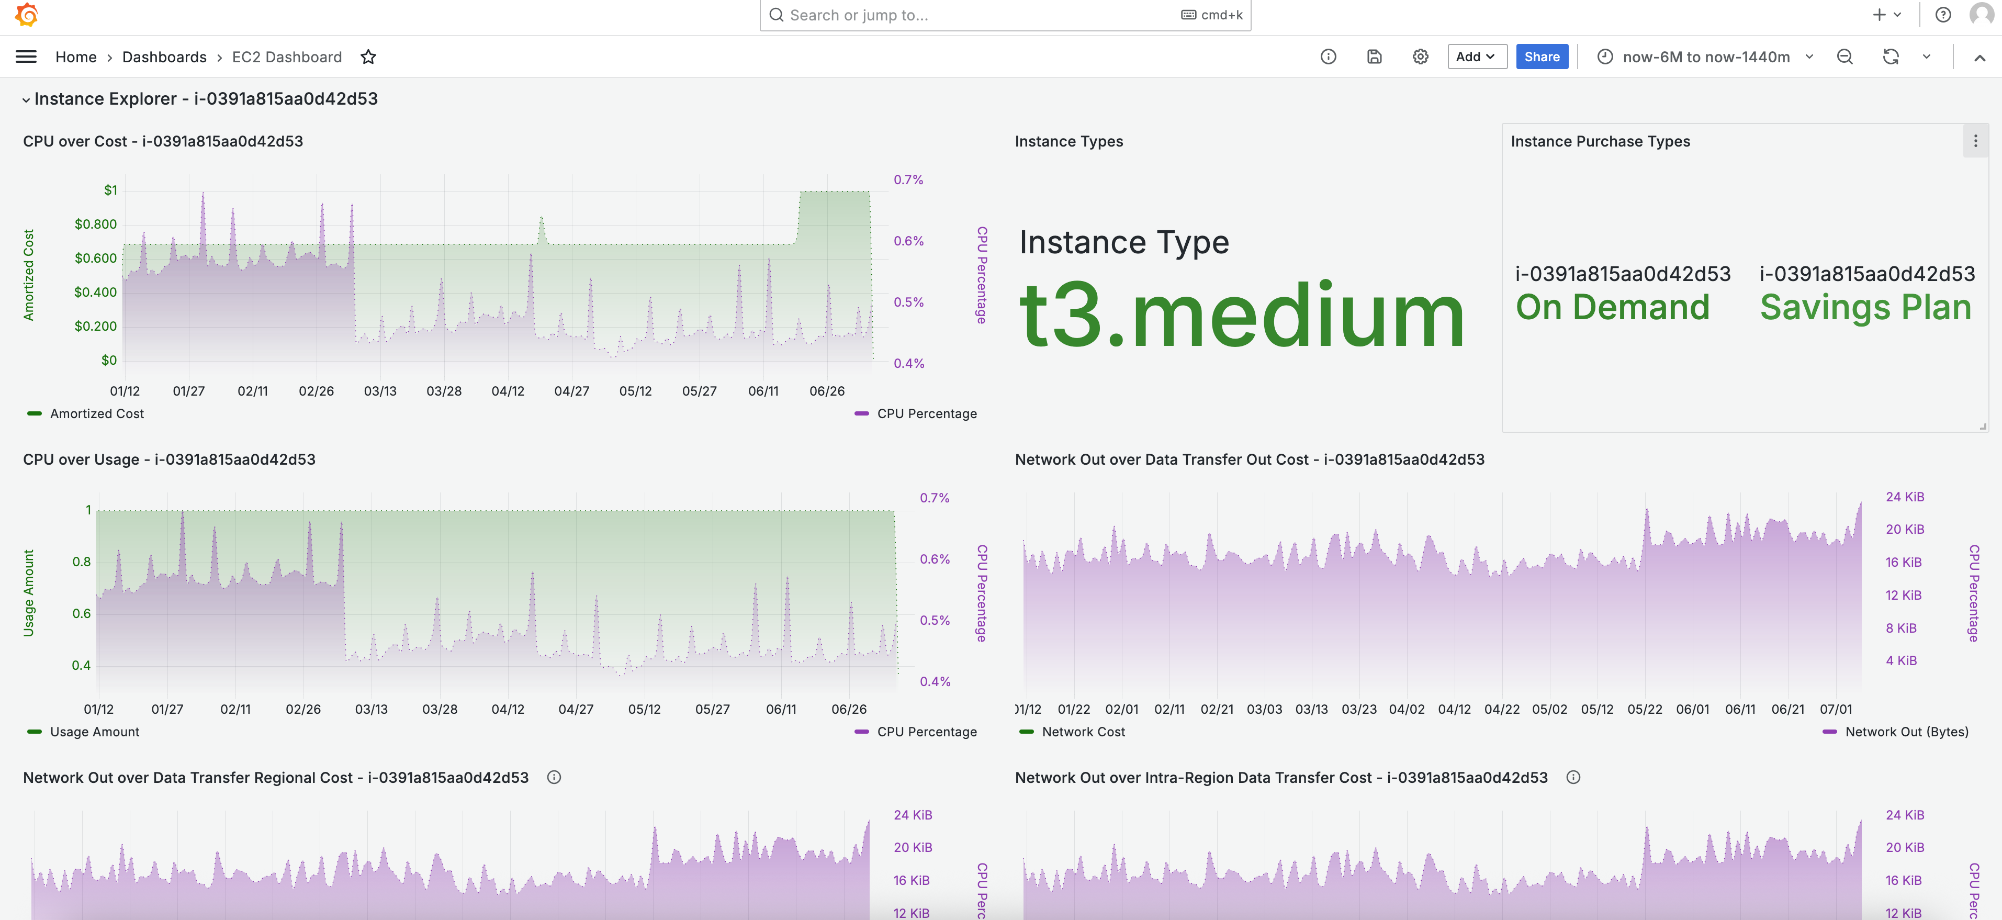Screen dimensions: 2002x920
Task: Go to Dashboards breadcrumb
Action: click(164, 57)
